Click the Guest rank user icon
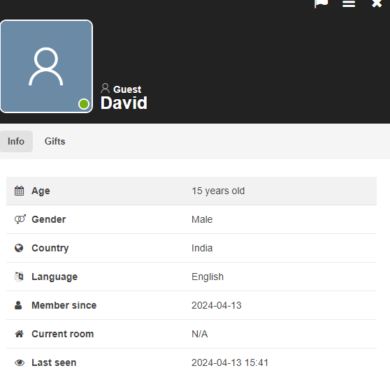Screen dimensions: 390x382 point(105,88)
